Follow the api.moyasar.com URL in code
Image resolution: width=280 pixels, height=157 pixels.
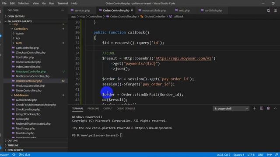tap(183, 58)
